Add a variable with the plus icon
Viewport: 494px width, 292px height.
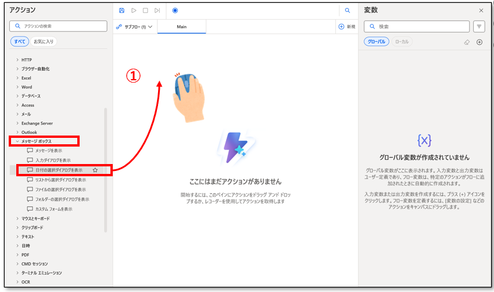[x=479, y=42]
